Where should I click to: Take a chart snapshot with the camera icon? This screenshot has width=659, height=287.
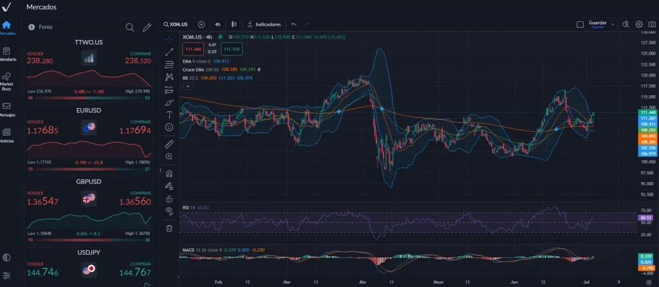(652, 24)
